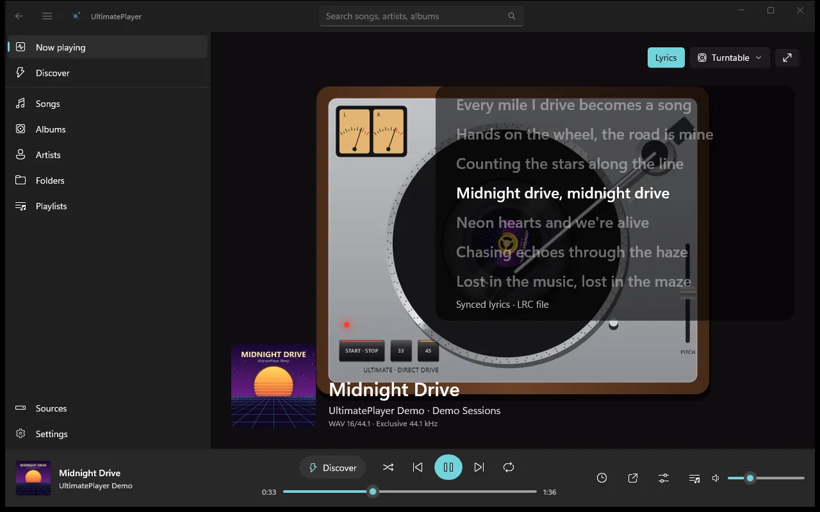Select the 33 RPM turntable button
Viewport: 820px width, 512px height.
tap(401, 351)
